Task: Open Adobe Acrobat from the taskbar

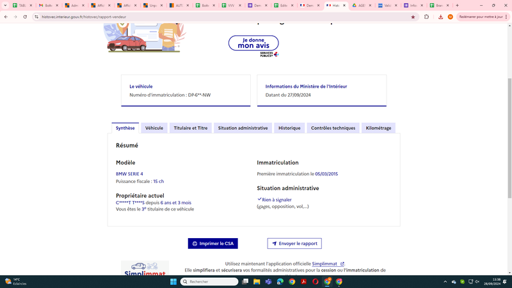Action: click(303, 282)
